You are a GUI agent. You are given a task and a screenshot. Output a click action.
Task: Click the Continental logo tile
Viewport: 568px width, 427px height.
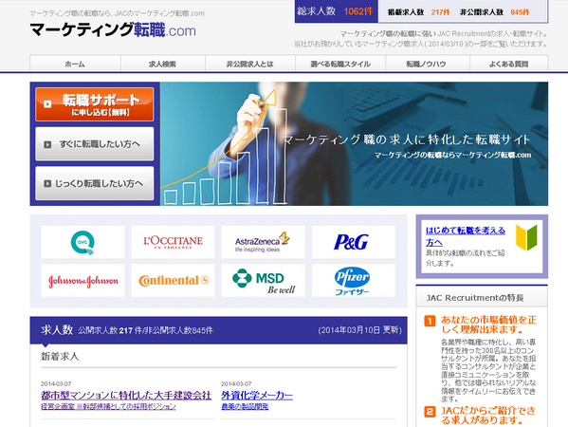tap(173, 281)
